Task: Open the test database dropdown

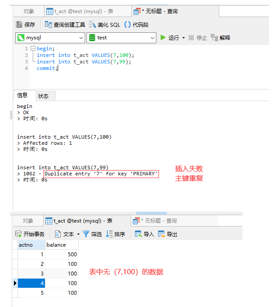Action: tap(152, 38)
